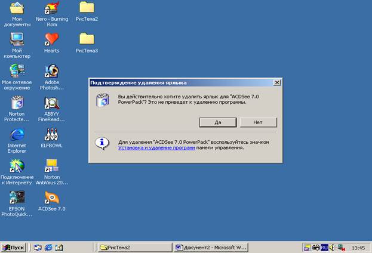372x253 pixels.
Task: Select the Мои документы desktop icon
Action: [17, 14]
